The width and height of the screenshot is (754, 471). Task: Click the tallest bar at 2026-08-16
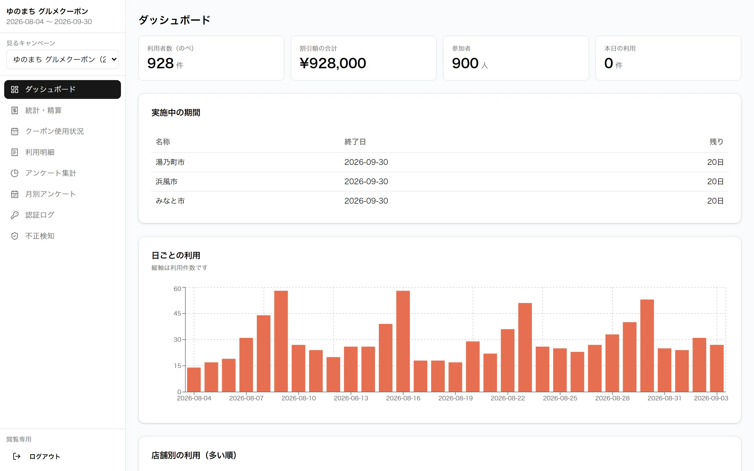[403, 341]
